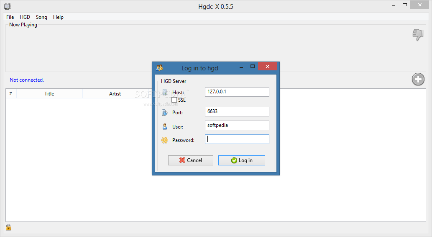
Task: Open the File menu
Action: 10,17
